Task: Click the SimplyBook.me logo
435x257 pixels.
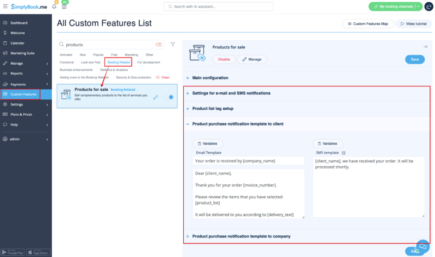Action: click(x=29, y=7)
